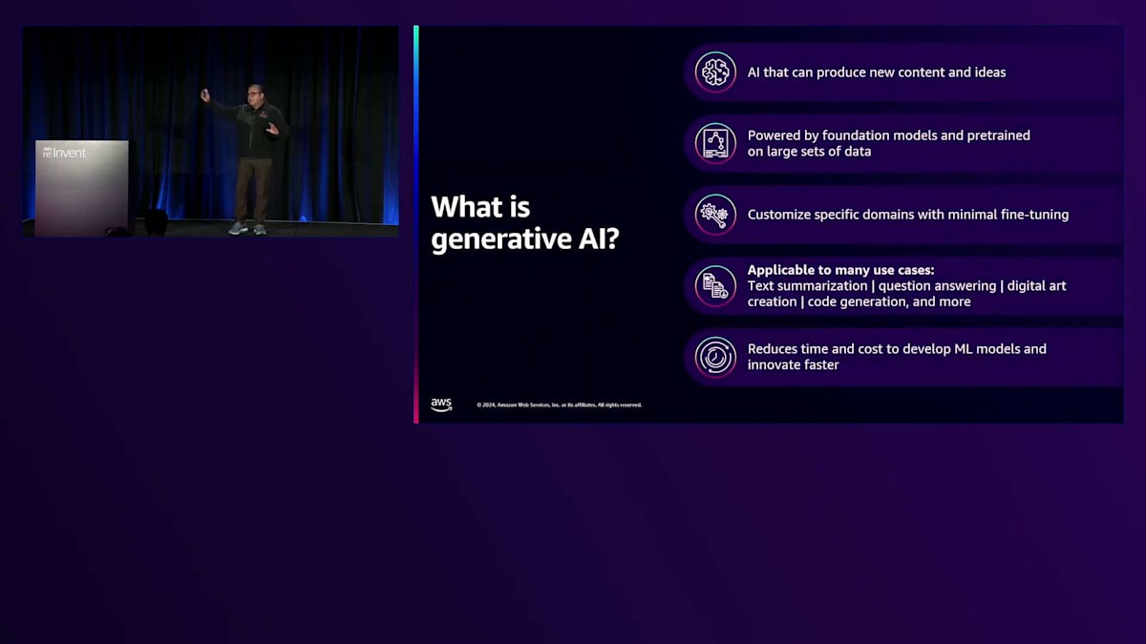Click the gear icon beside 'Customize specific domains'
Image resolution: width=1146 pixels, height=644 pixels.
click(x=715, y=215)
